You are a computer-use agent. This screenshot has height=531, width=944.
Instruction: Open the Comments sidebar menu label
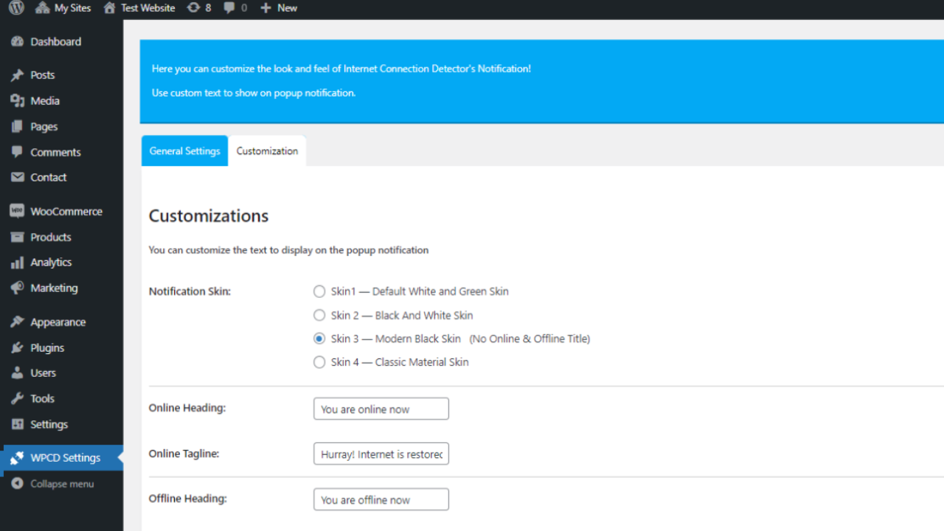pyautogui.click(x=56, y=153)
